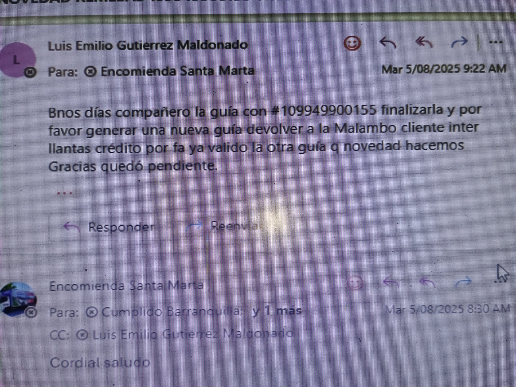
Task: Open Encomienda Santa Marta truck avatar
Action: [18, 300]
